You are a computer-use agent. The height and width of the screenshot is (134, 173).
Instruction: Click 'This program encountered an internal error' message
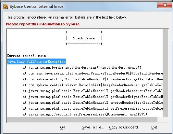click(67, 17)
